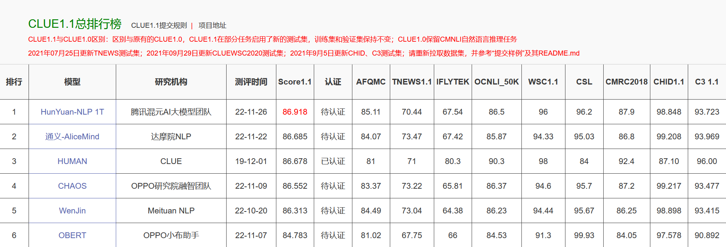Click the TNEWS1.1 column header
This screenshot has height=247, width=726.
[412, 82]
